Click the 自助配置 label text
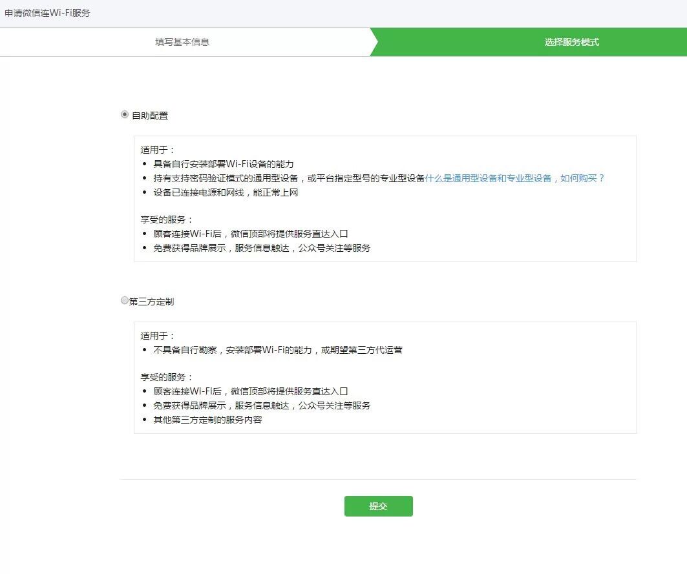Screen dimensions: 687x574 coord(150,116)
